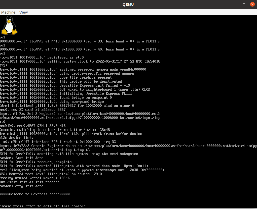
Task: Click '[drm] Initialized pl111 1.0.0' line
Action: click(x=67, y=106)
